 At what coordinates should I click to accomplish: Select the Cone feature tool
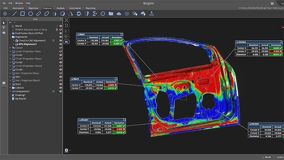point(71,14)
